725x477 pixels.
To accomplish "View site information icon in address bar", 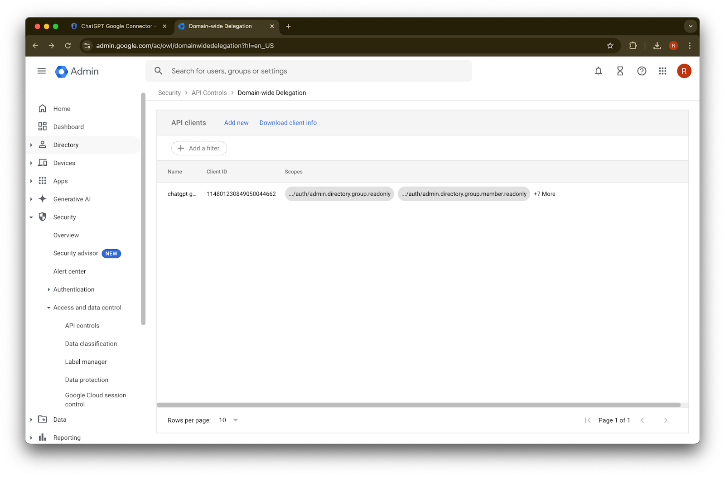I will [87, 46].
